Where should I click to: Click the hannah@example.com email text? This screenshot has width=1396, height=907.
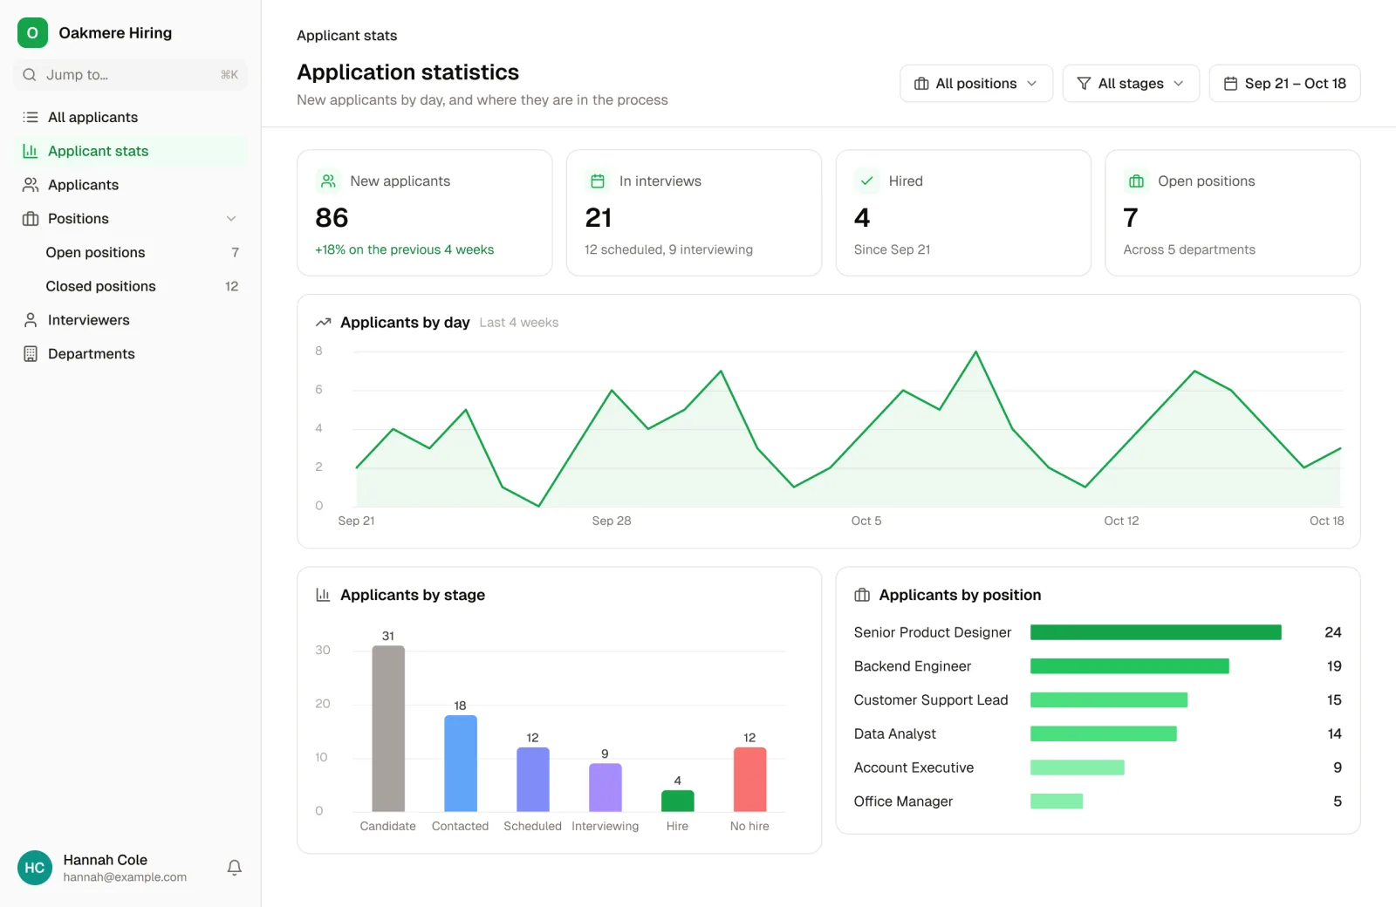(x=125, y=877)
